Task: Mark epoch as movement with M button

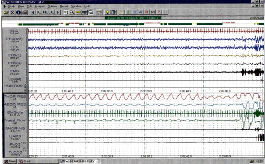Action: 153,12
